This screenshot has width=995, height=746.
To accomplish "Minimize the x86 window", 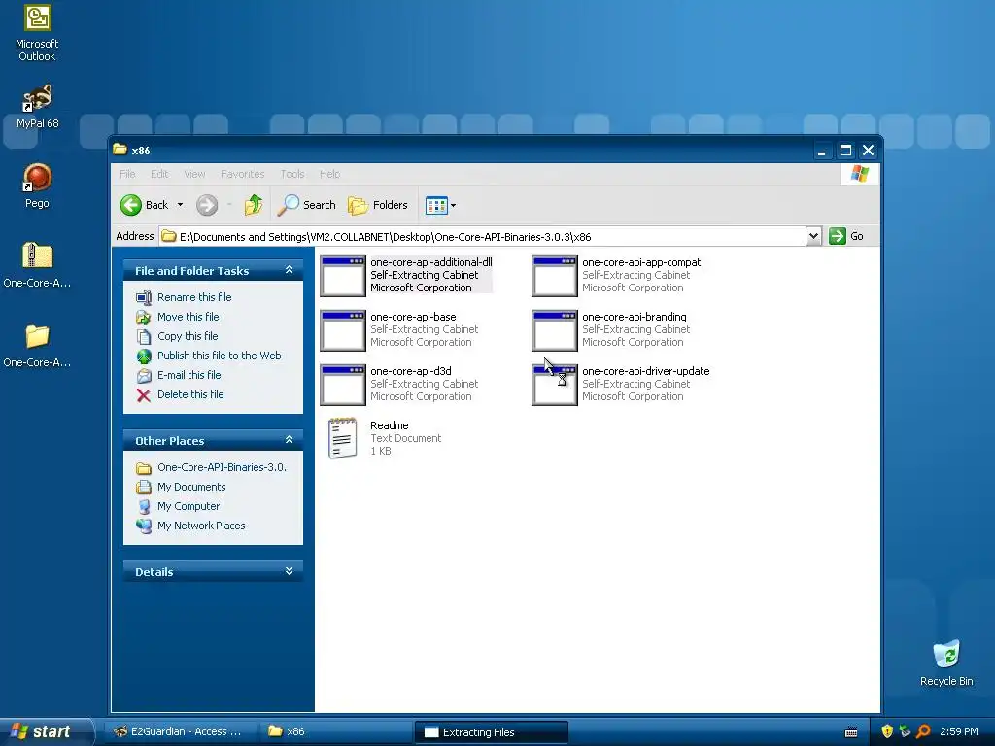I will pyautogui.click(x=822, y=151).
